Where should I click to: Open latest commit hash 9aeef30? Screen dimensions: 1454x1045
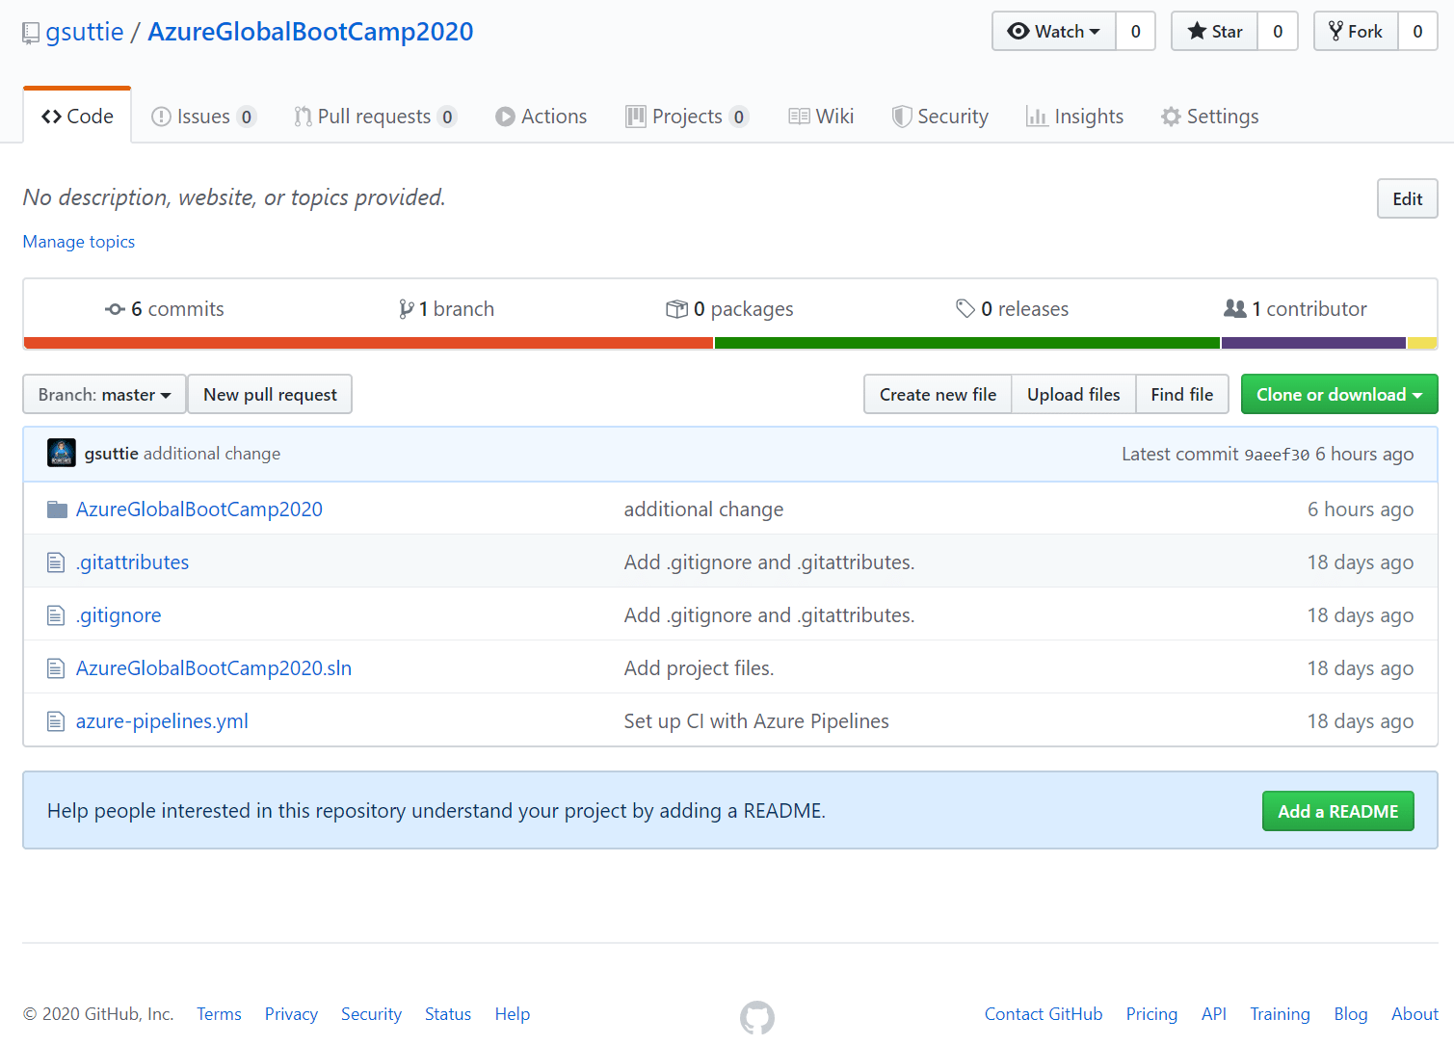click(x=1277, y=455)
